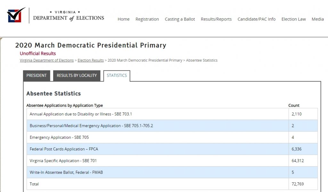Go to Casting a Ballot menu
Screen dimensions: 328x192
point(180,19)
